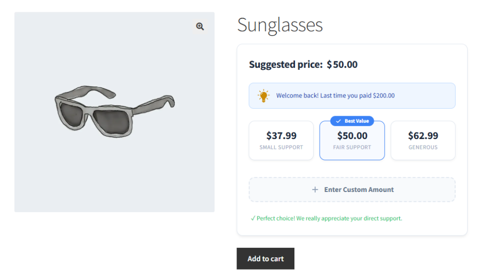
Task: Click the Sunglasses product title
Action: [x=280, y=25]
